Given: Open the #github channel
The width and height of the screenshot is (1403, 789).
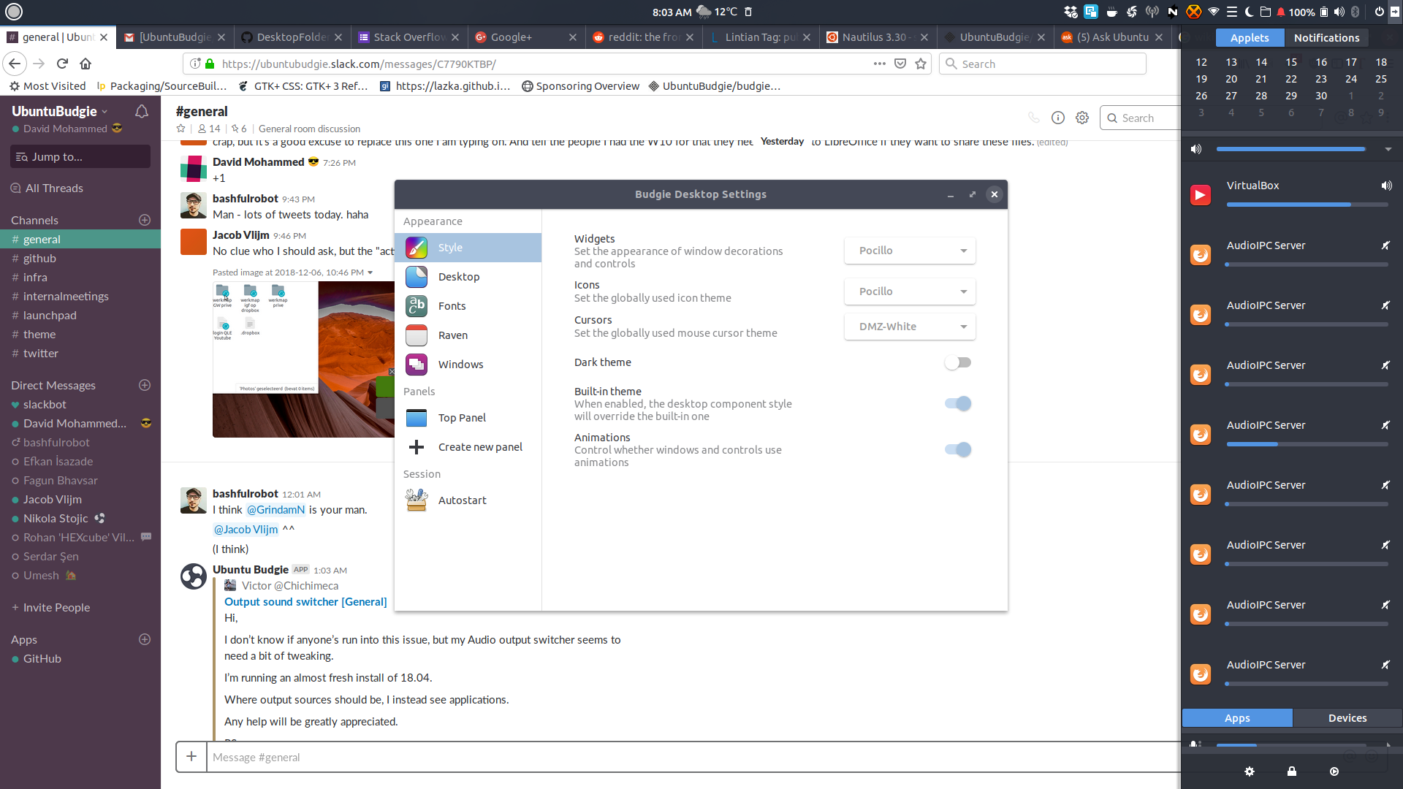Looking at the screenshot, I should pos(80,258).
